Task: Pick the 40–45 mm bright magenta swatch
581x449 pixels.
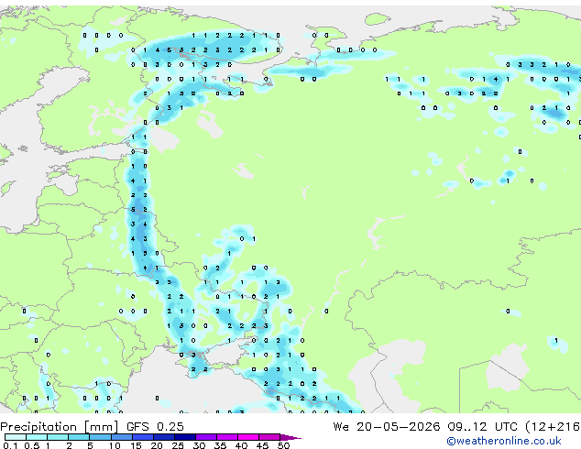Action: point(248,437)
